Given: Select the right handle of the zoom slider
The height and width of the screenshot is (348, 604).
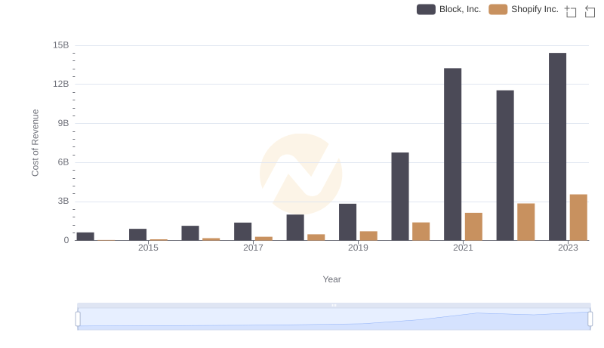Looking at the screenshot, I should 590,319.
